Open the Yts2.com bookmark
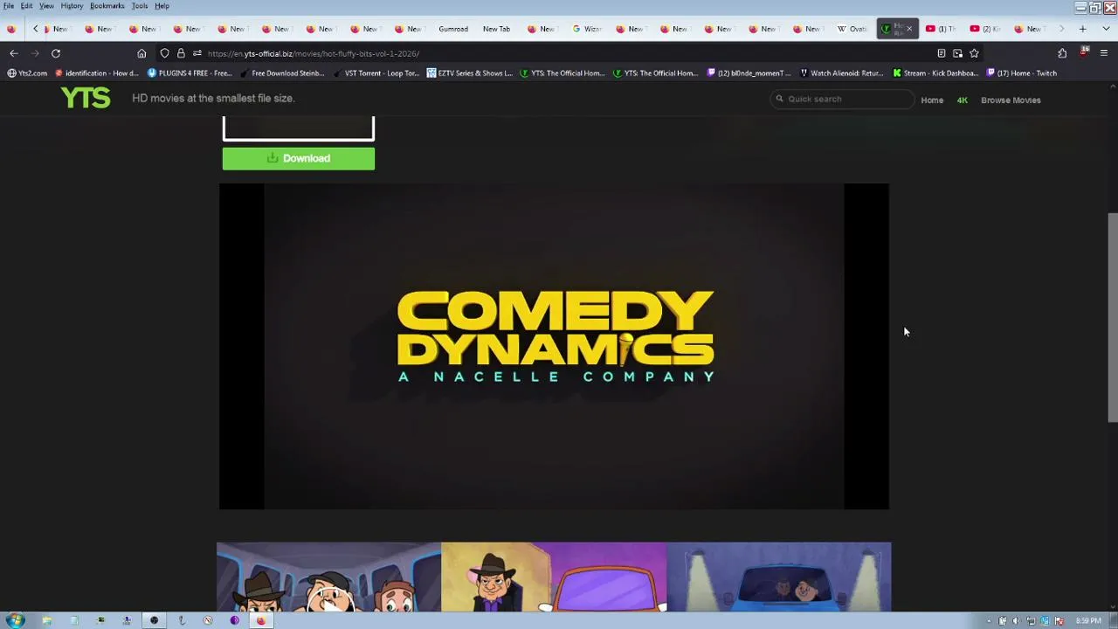Screen dimensions: 1118x629 point(27,73)
